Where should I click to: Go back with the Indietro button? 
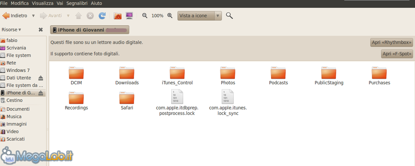point(15,16)
